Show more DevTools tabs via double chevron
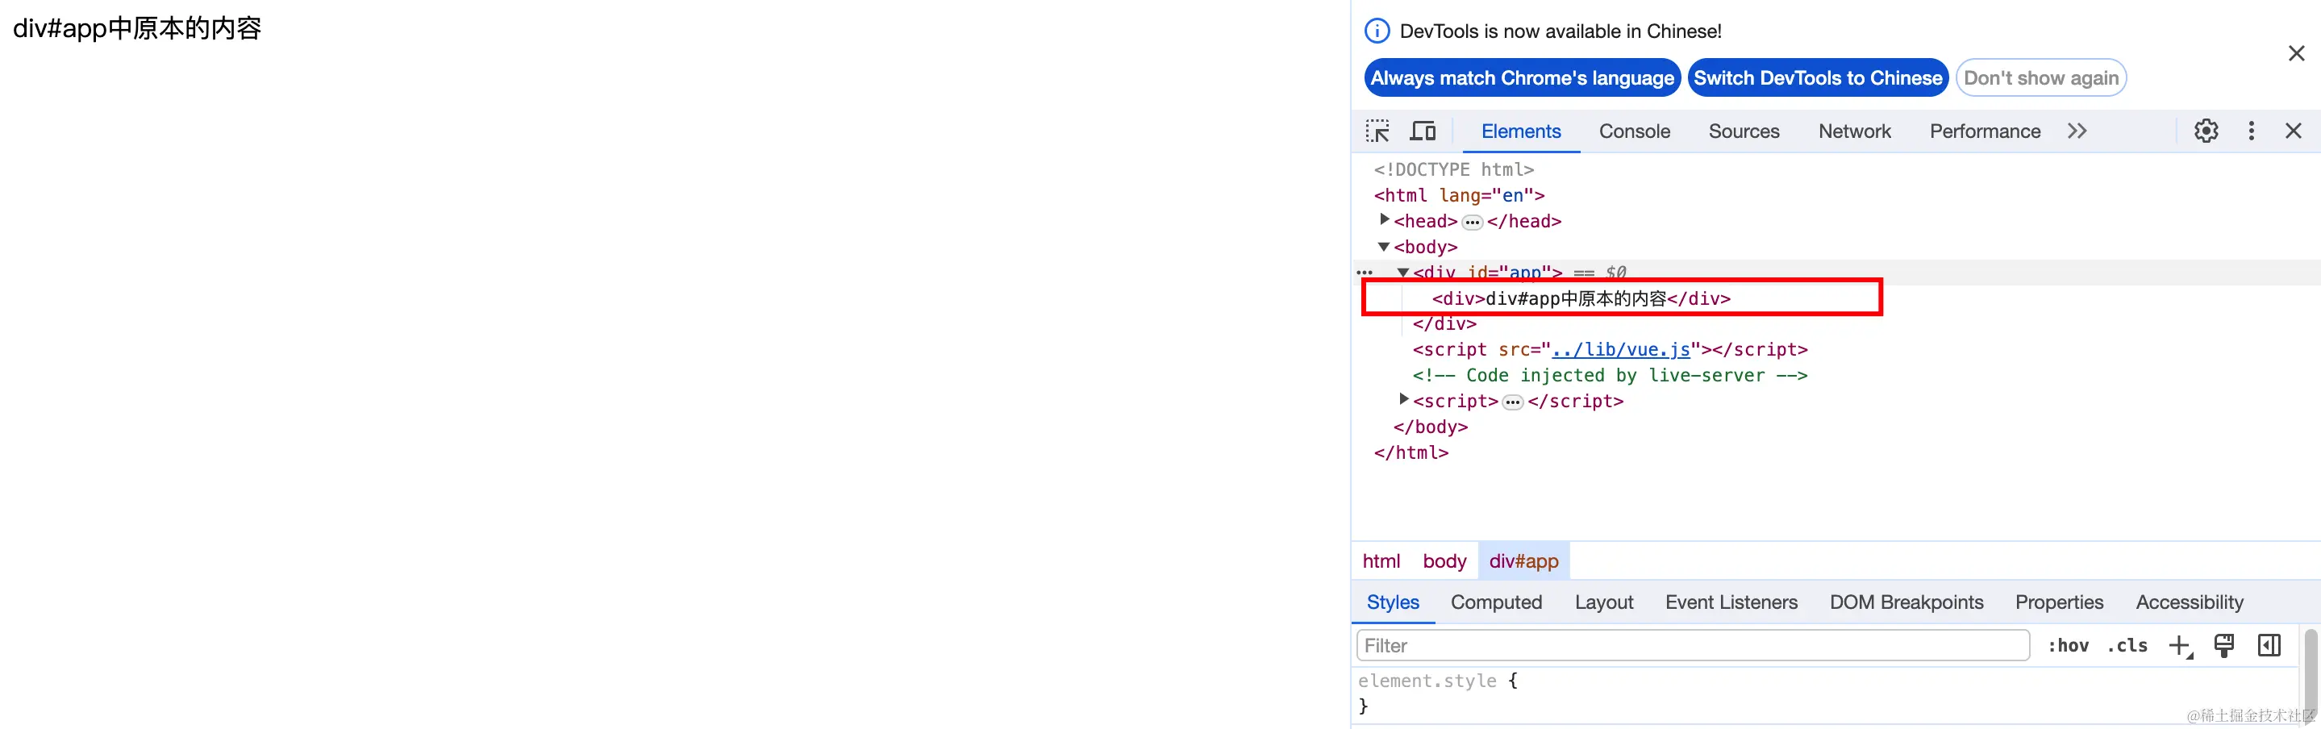Image resolution: width=2321 pixels, height=729 pixels. point(2077,131)
